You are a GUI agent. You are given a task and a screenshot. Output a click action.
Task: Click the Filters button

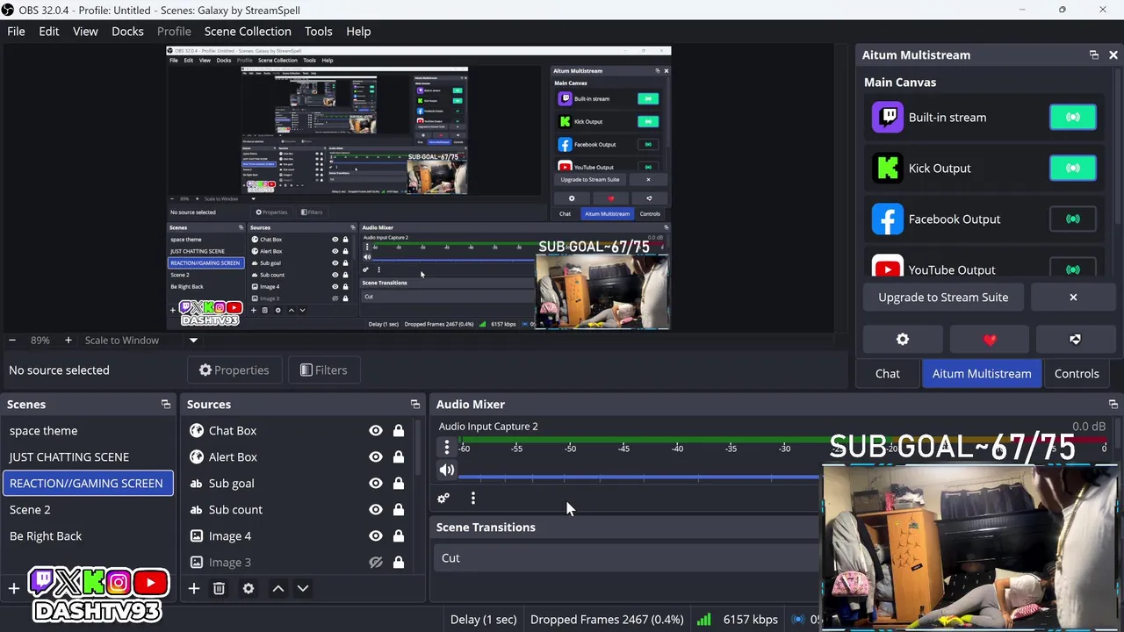[323, 370]
